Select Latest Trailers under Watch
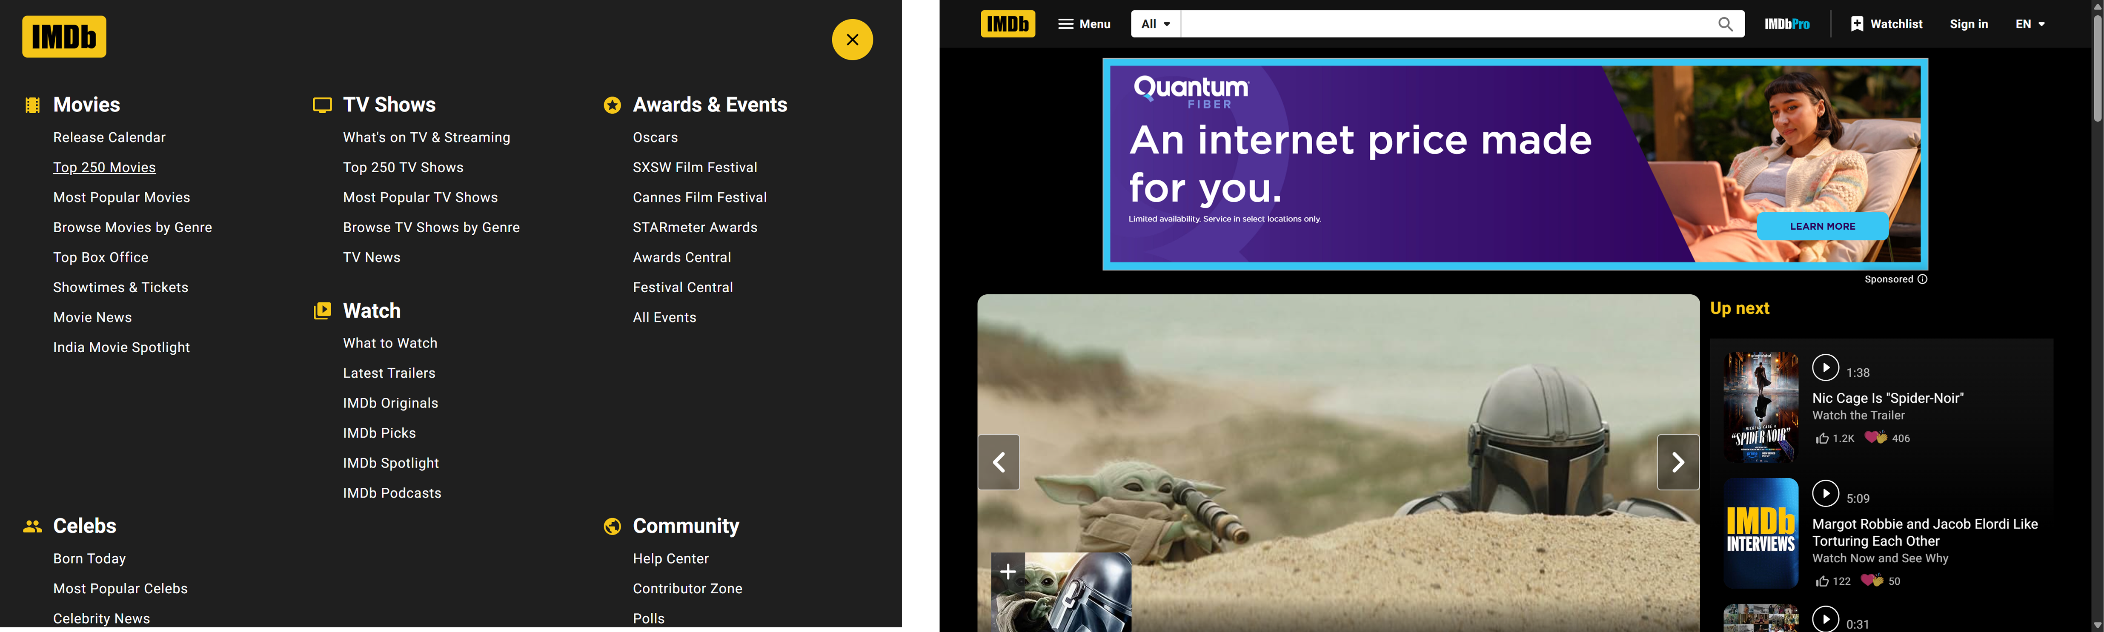Screen dimensions: 2104x632 tap(389, 373)
